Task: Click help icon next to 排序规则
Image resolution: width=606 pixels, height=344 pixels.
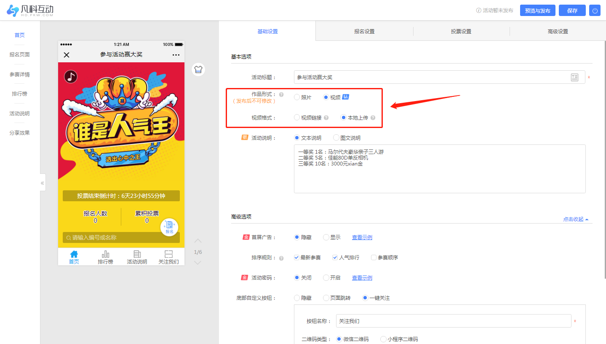Action: (x=281, y=258)
